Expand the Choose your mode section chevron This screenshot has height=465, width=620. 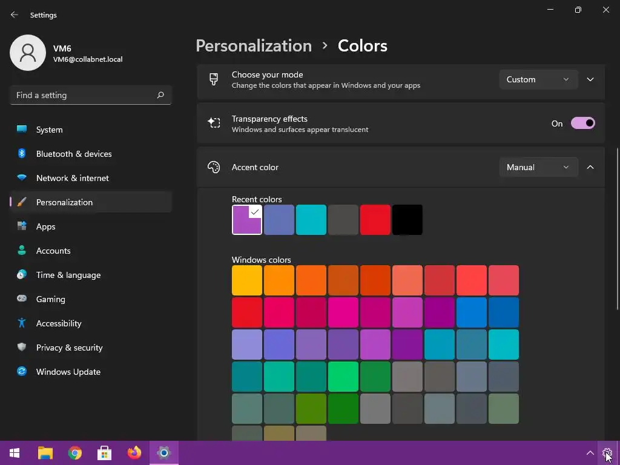(590, 79)
